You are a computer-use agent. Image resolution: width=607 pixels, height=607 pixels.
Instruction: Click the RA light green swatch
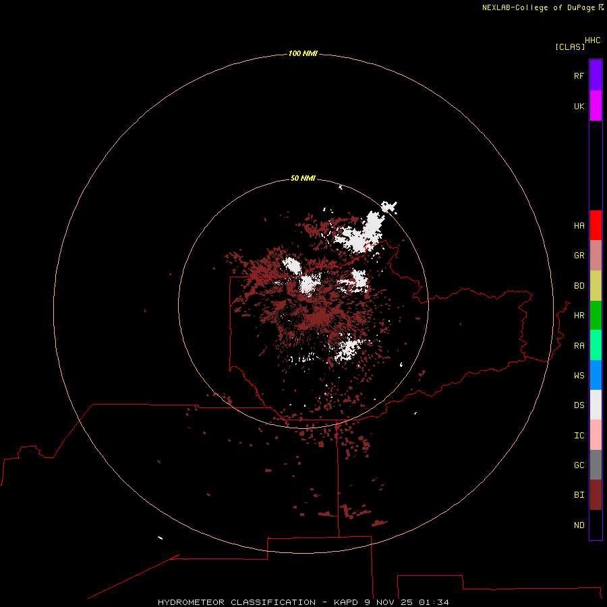tap(596, 345)
